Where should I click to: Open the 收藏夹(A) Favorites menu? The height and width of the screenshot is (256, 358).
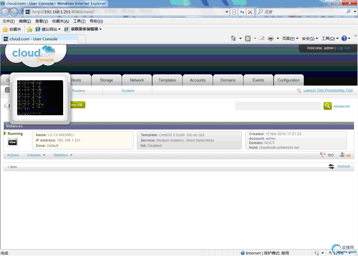(x=61, y=21)
